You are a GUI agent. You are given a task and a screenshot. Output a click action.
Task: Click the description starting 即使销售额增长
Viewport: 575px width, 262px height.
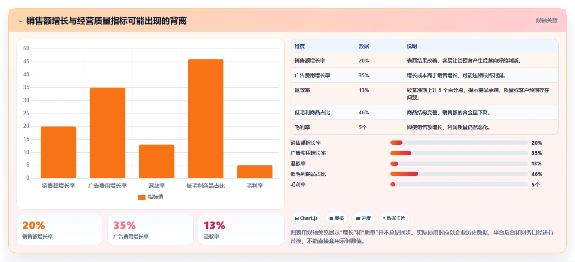(448, 127)
